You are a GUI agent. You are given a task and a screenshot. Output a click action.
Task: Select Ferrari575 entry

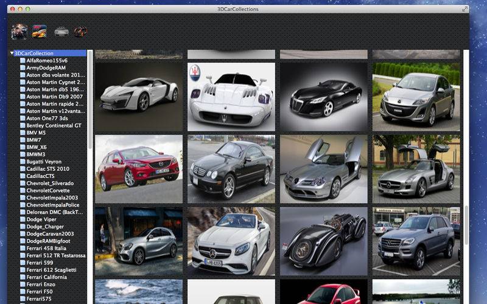(x=39, y=299)
